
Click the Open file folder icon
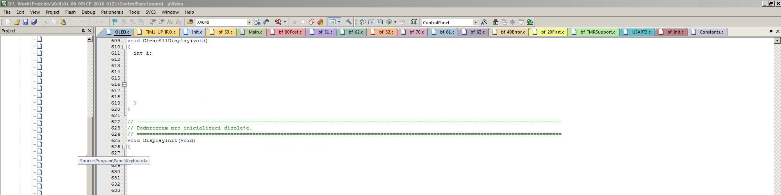click(x=16, y=22)
